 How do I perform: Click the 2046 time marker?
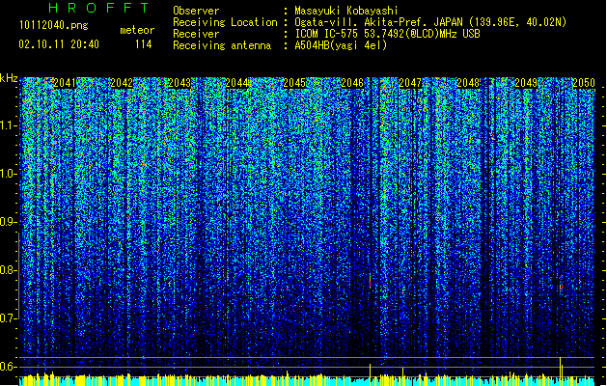pos(352,83)
